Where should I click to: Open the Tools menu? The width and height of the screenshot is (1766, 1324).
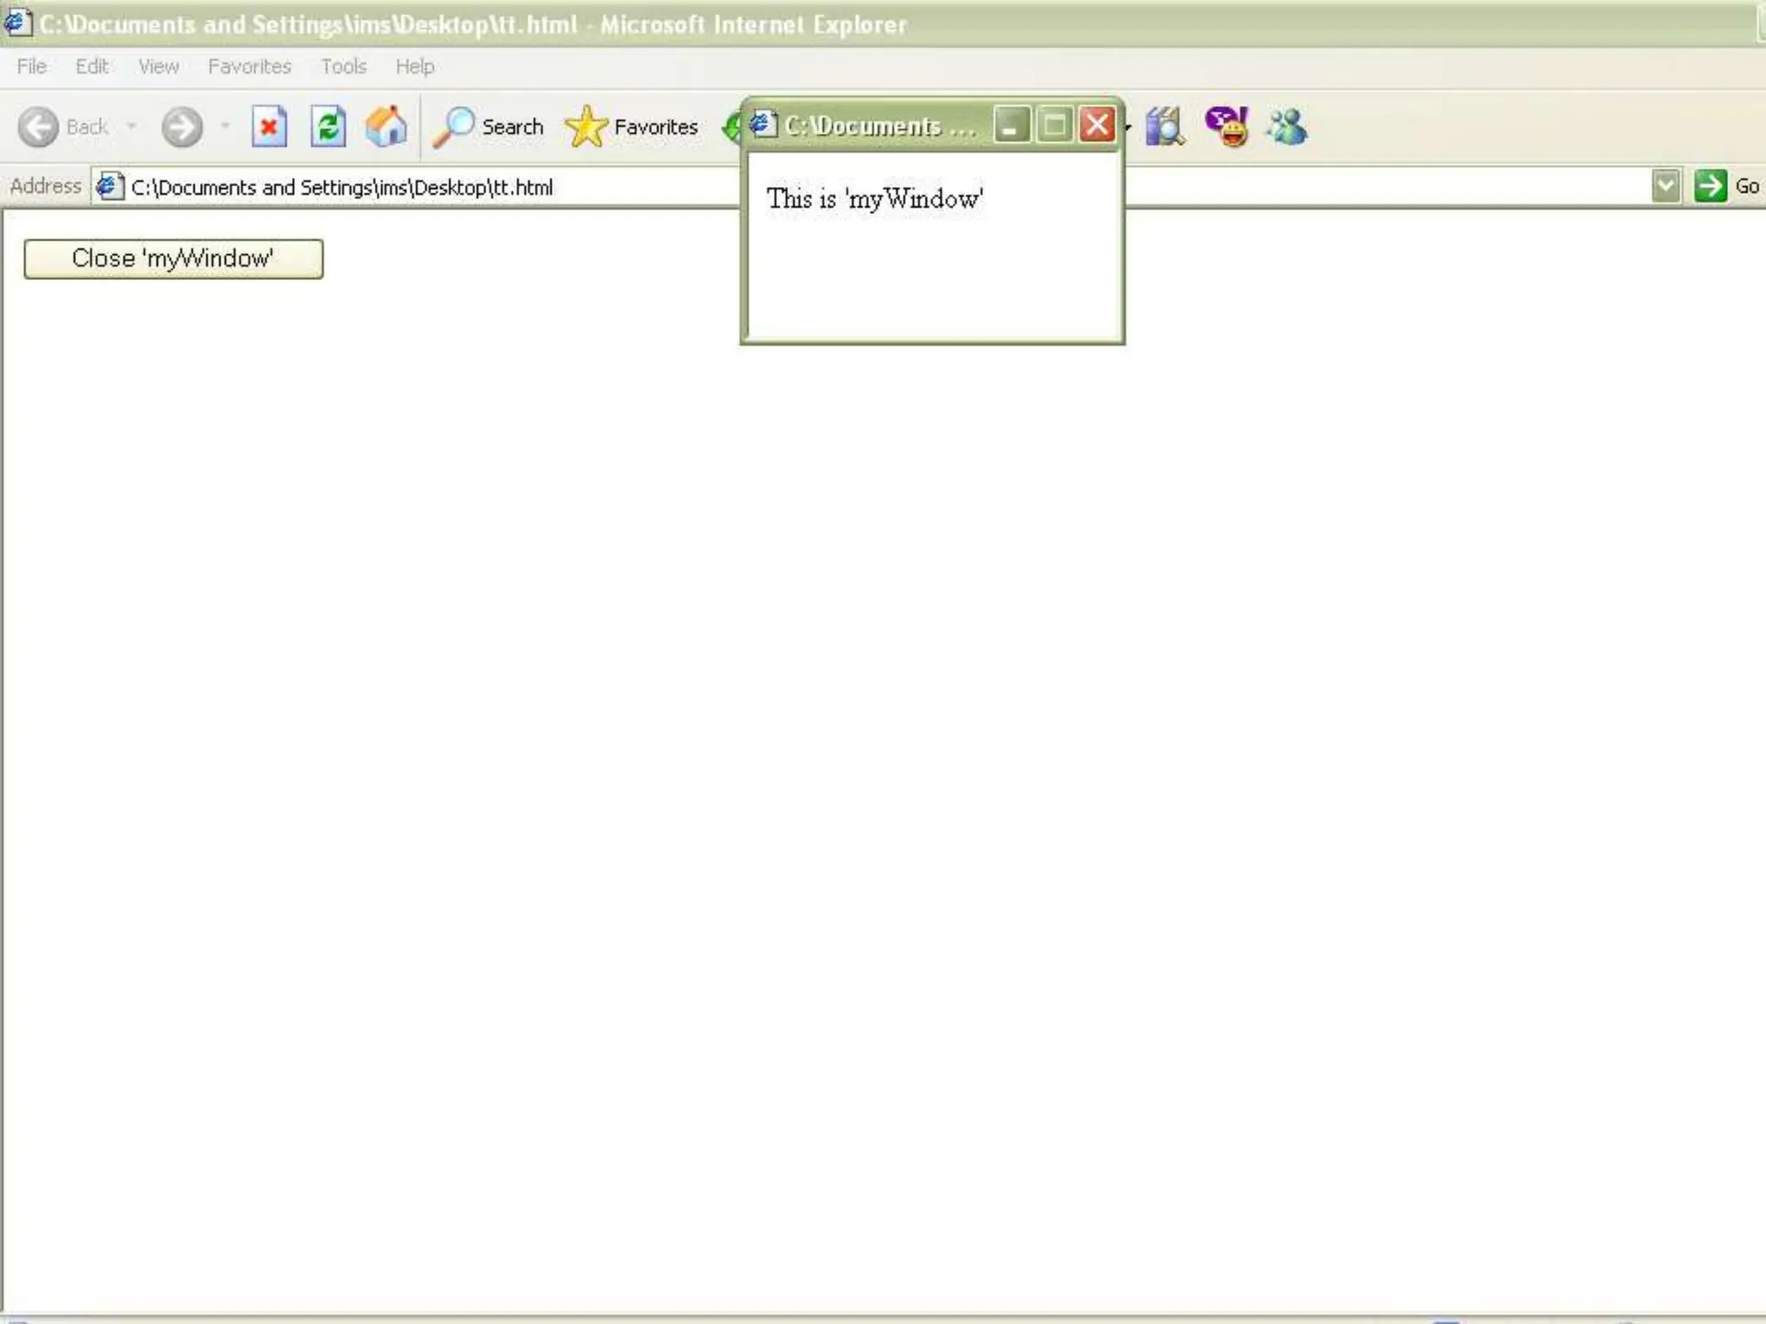click(x=343, y=66)
